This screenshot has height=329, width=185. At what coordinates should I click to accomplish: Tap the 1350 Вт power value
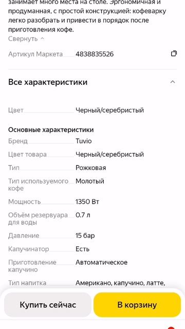tap(87, 202)
